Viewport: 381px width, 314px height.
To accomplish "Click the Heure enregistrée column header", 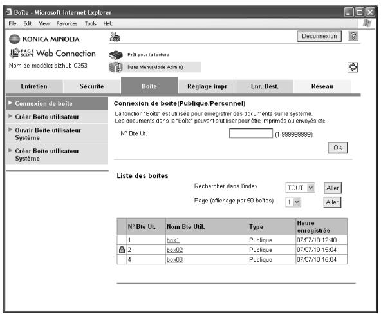I will tap(322, 226).
